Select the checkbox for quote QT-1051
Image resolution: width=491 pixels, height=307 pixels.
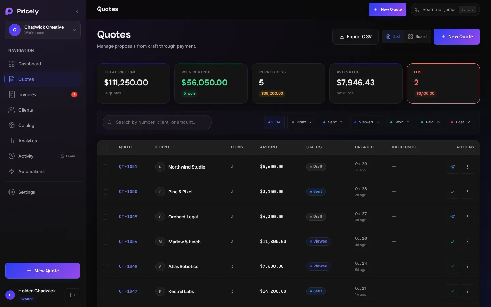pos(105,167)
